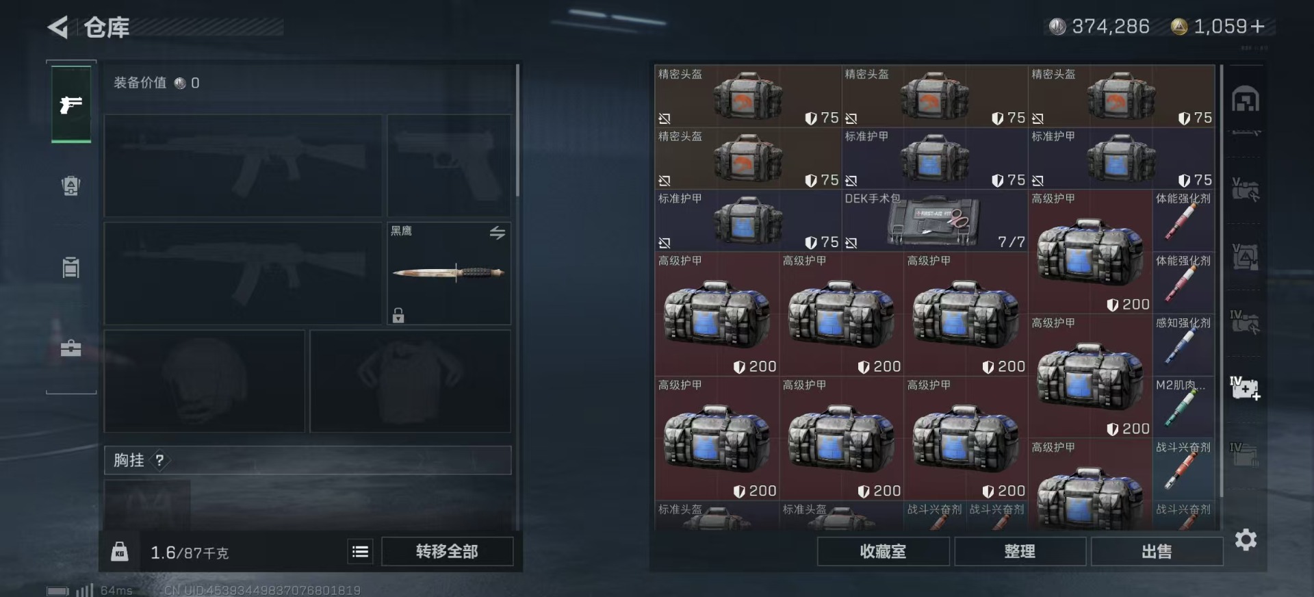Open the 收藏室 collection room
The image size is (1314, 597).
[x=883, y=551]
